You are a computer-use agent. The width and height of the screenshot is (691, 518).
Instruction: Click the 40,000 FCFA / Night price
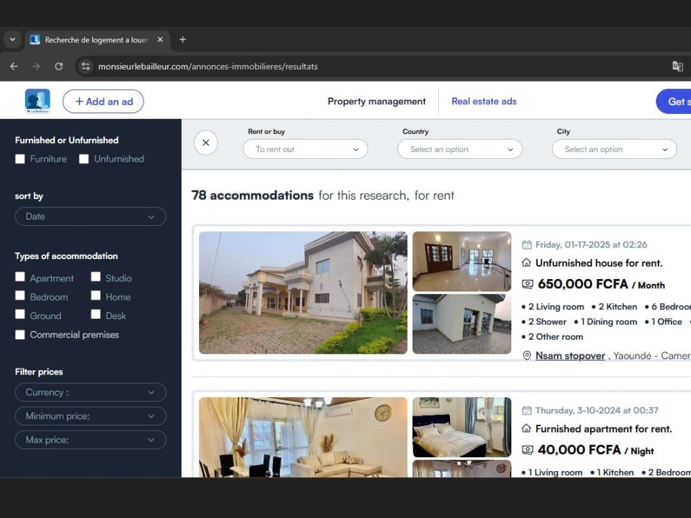coord(596,450)
